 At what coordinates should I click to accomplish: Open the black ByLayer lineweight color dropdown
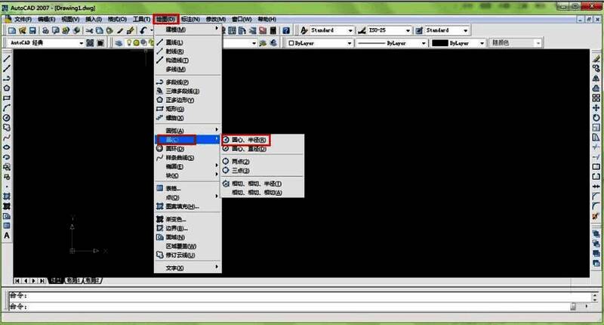click(x=463, y=43)
